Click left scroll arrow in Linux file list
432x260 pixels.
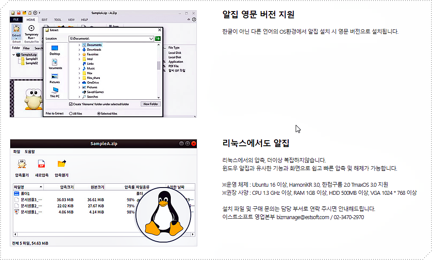(x=15, y=234)
